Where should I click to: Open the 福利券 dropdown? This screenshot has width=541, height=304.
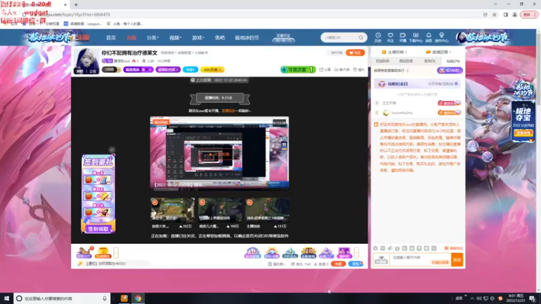click(277, 264)
